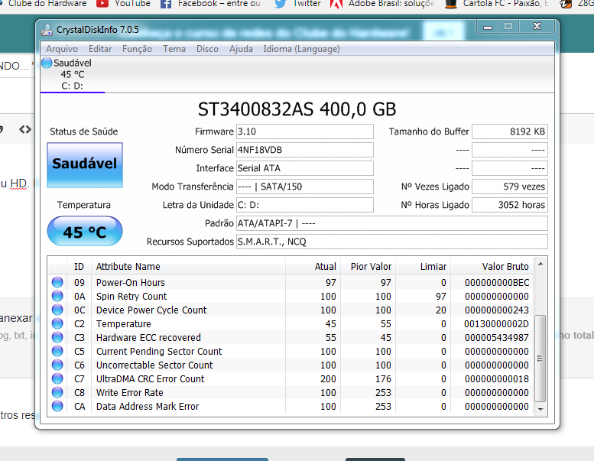Close the CrystalDiskInfo window
Screen dimensions: 594x461
pyautogui.click(x=537, y=26)
